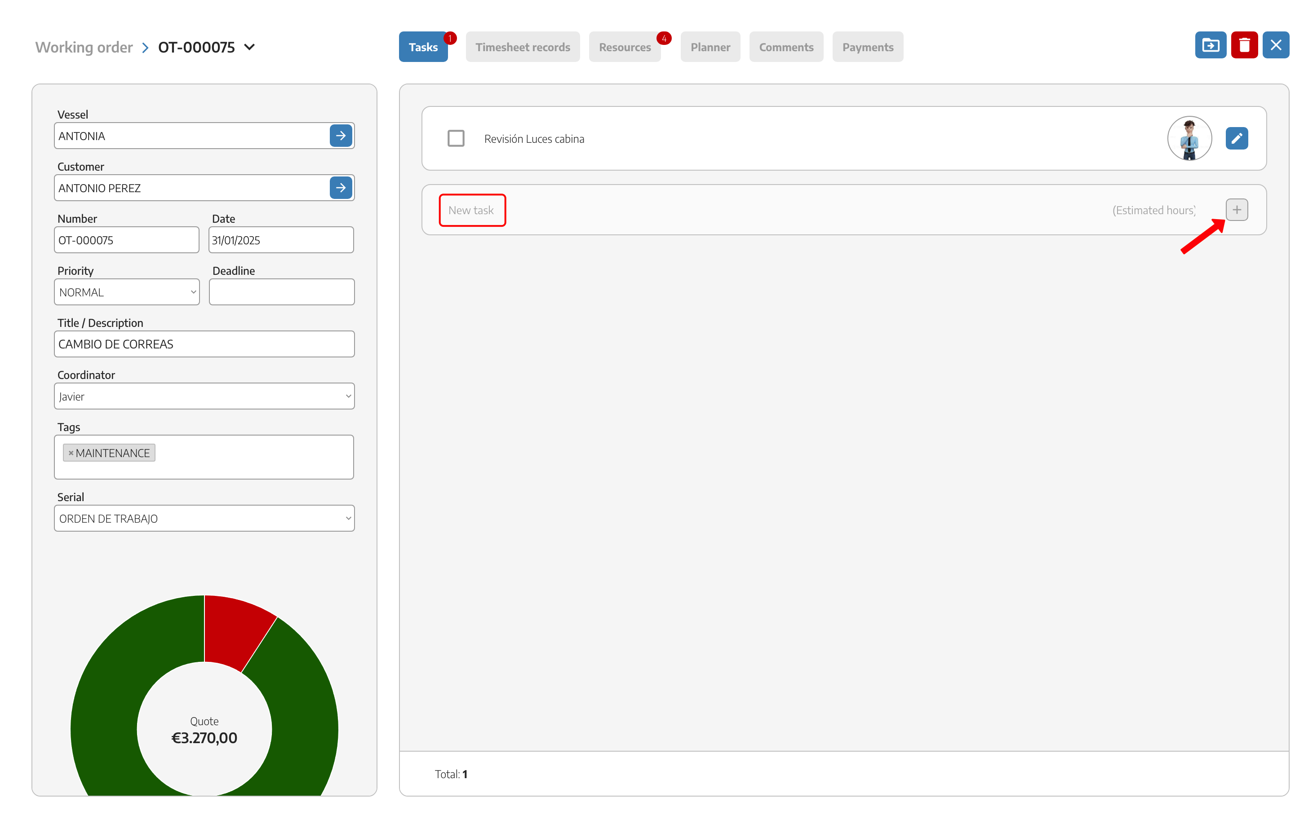Screen dimensions: 1304x828
Task: Click inside the Tags box
Action: [204, 457]
